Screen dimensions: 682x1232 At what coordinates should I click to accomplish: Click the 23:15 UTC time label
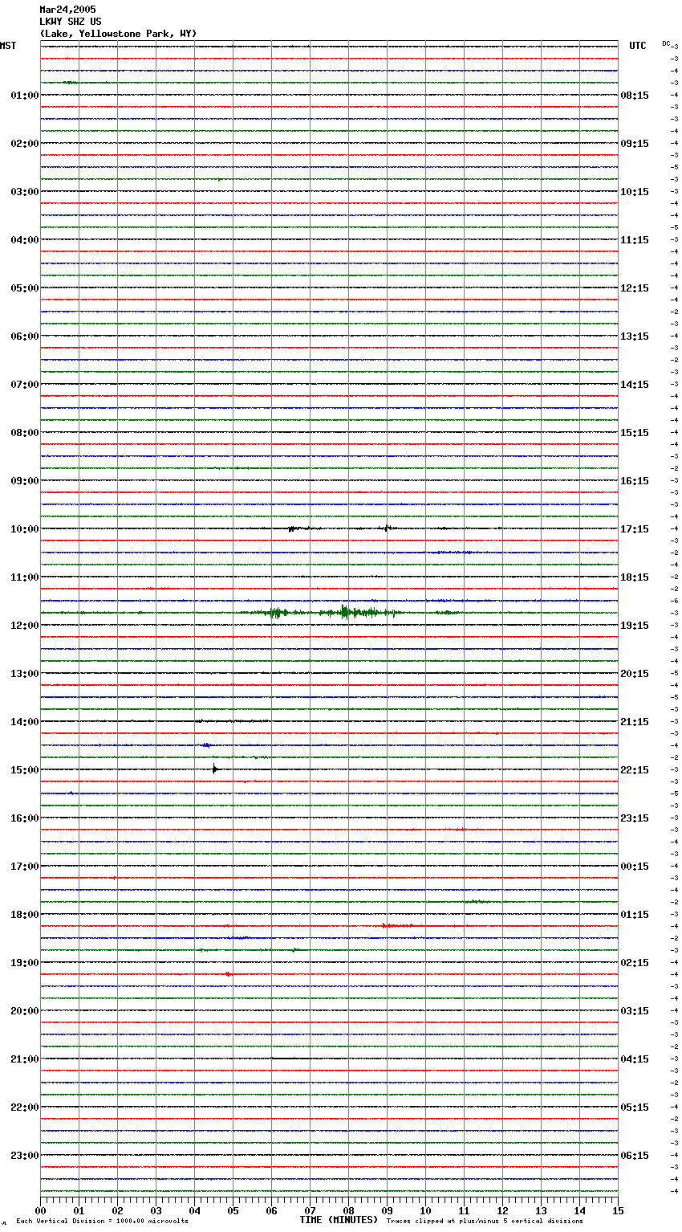coord(635,818)
